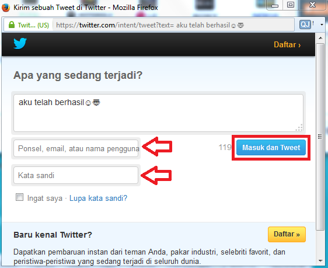Click the Apa yang sedang terjadi? heading

[x=78, y=75]
